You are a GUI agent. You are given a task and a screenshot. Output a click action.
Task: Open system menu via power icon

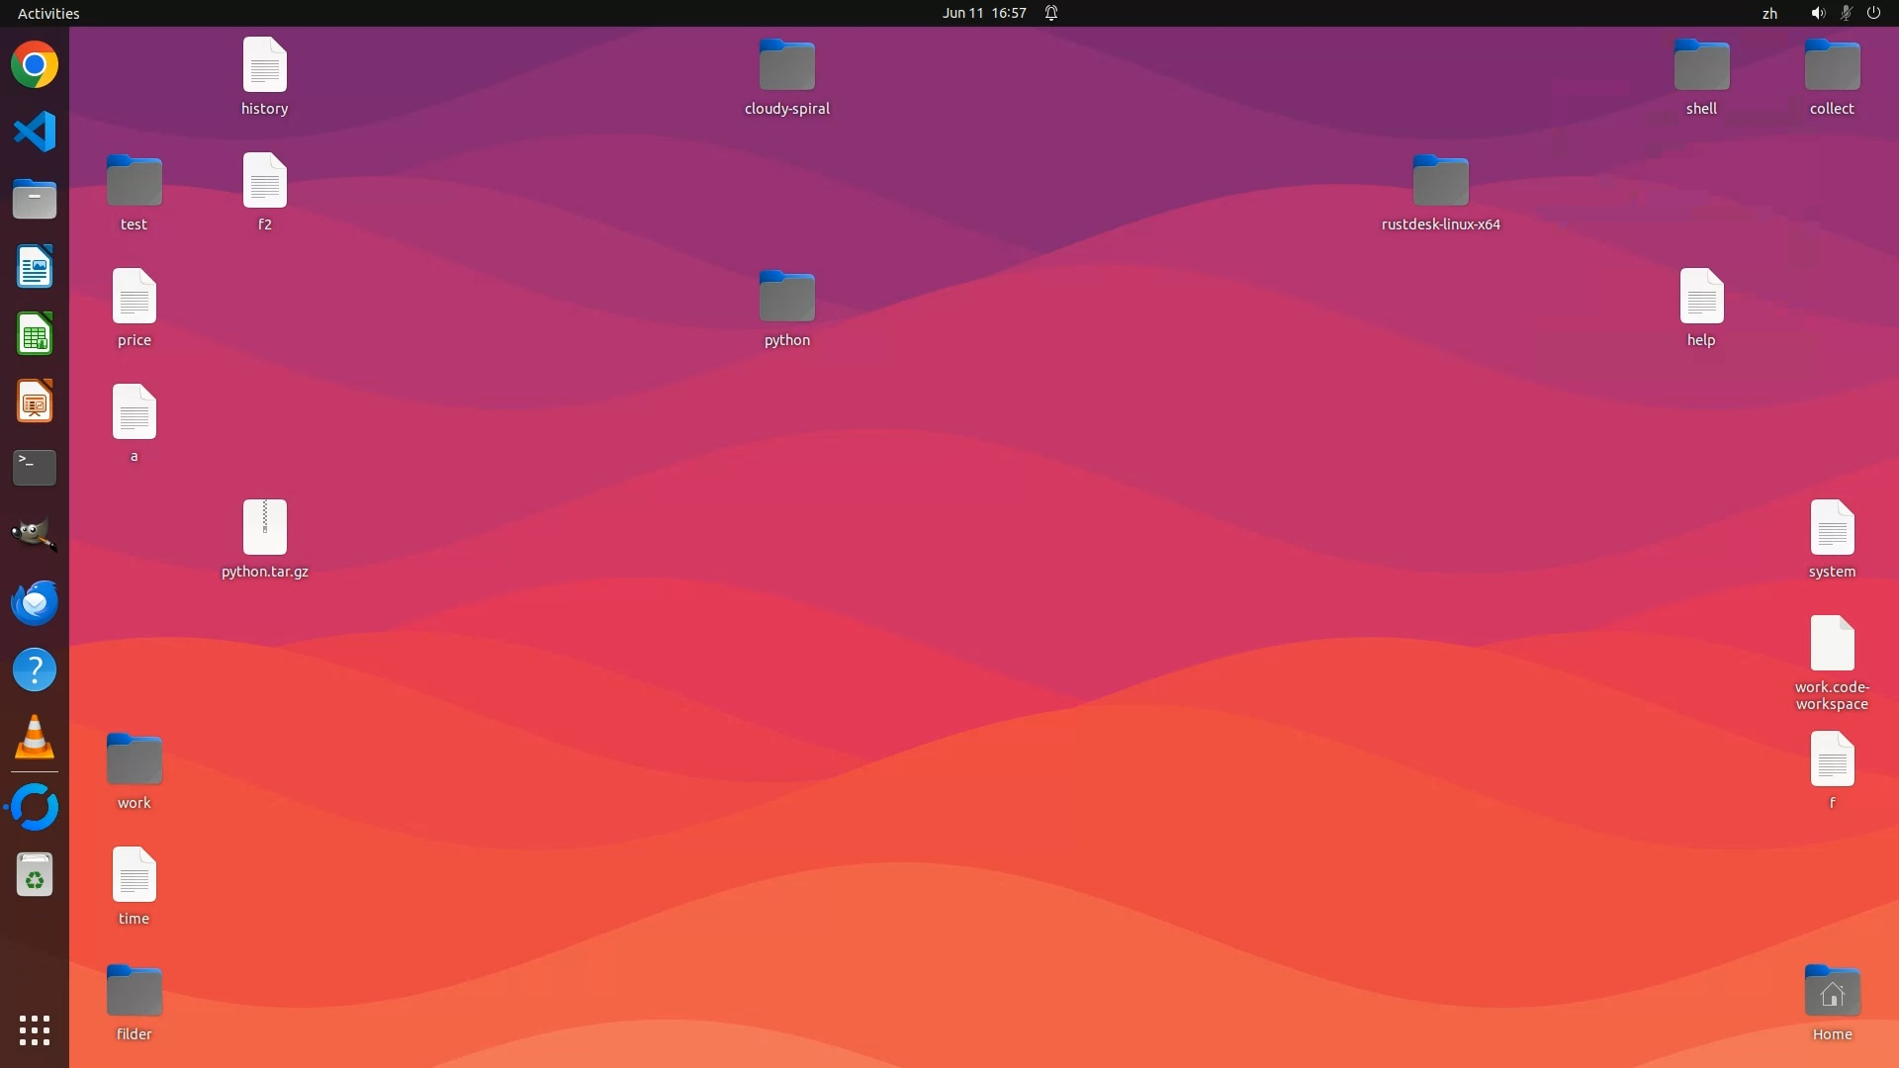pos(1873,13)
